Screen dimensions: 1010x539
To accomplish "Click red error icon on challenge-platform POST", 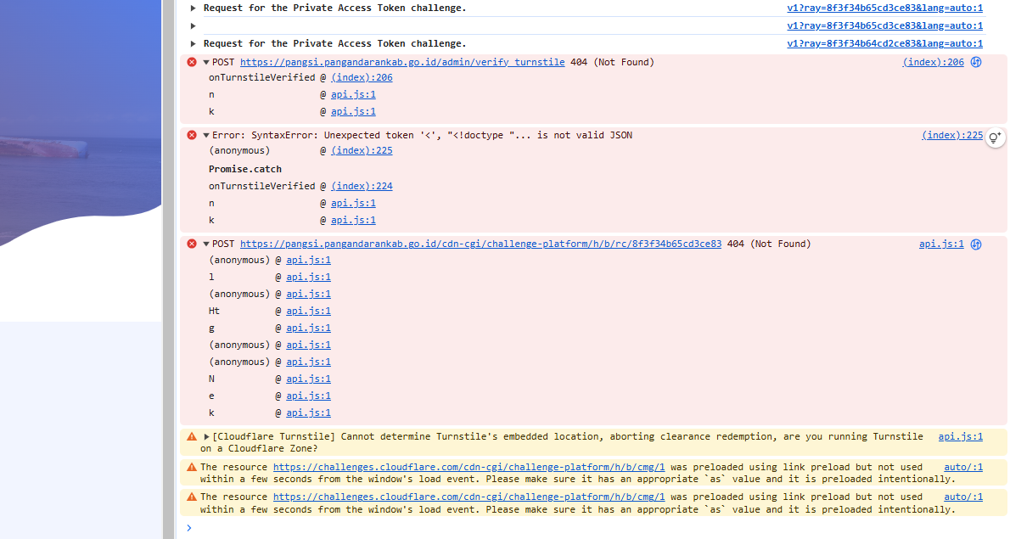I will [x=192, y=244].
